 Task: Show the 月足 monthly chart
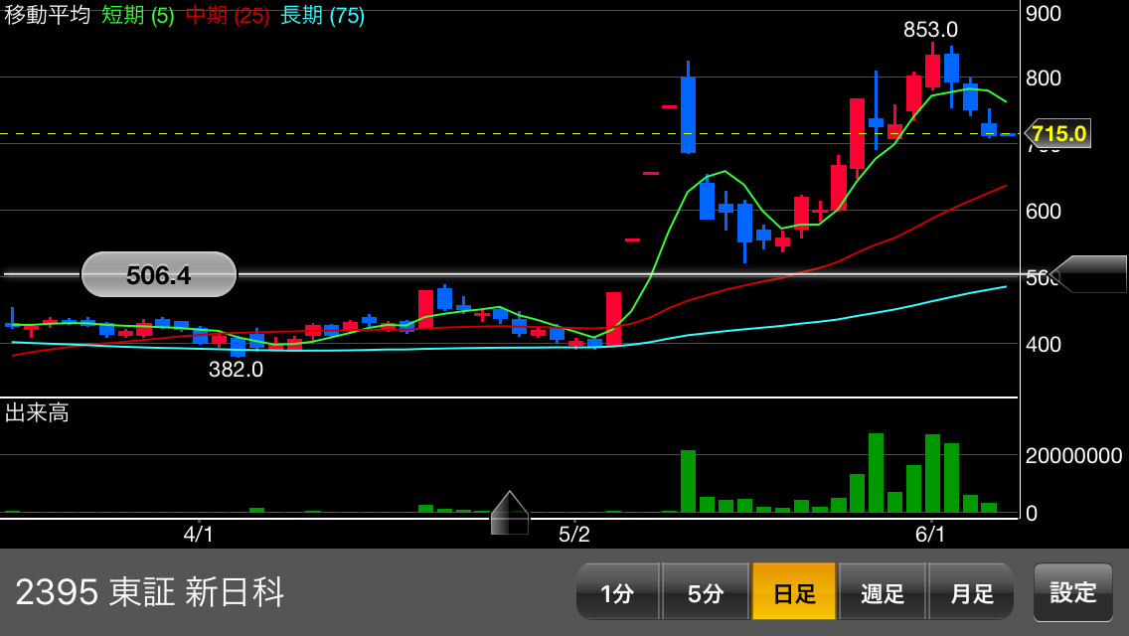(x=971, y=592)
